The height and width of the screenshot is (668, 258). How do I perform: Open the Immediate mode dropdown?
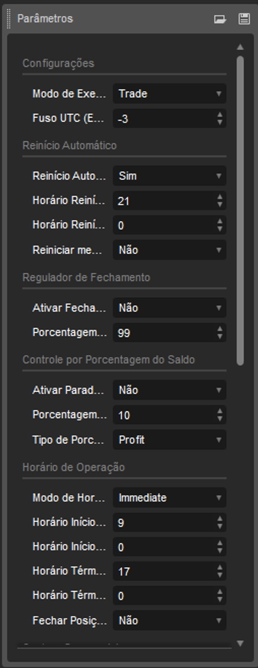(x=169, y=498)
